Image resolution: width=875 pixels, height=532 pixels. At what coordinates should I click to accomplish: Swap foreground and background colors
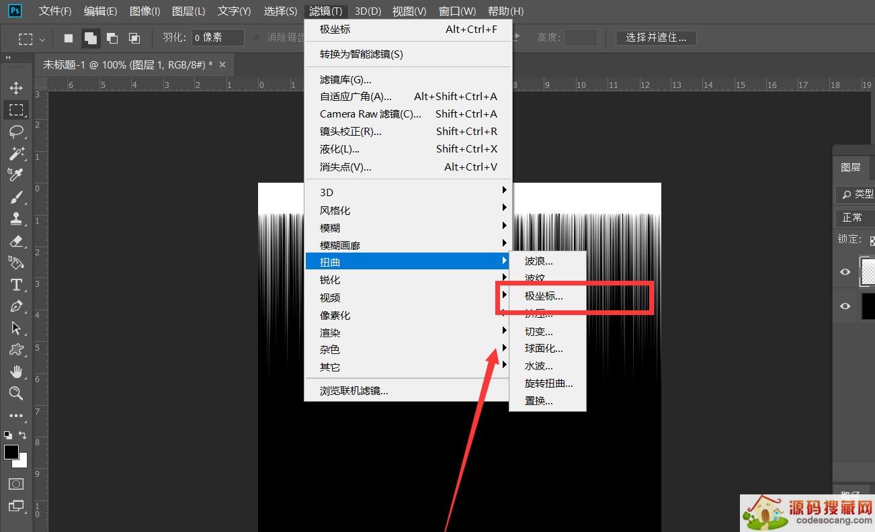tap(23, 435)
